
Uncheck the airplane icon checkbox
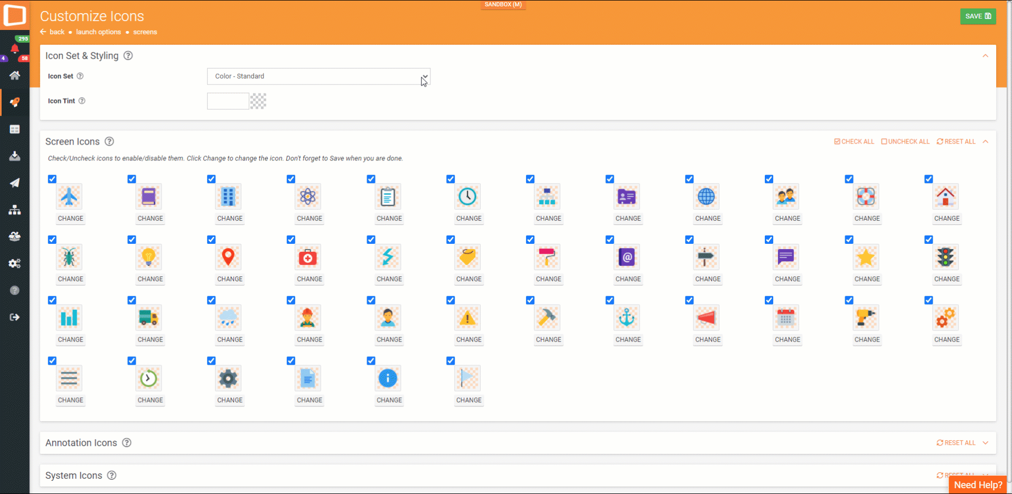tap(52, 179)
